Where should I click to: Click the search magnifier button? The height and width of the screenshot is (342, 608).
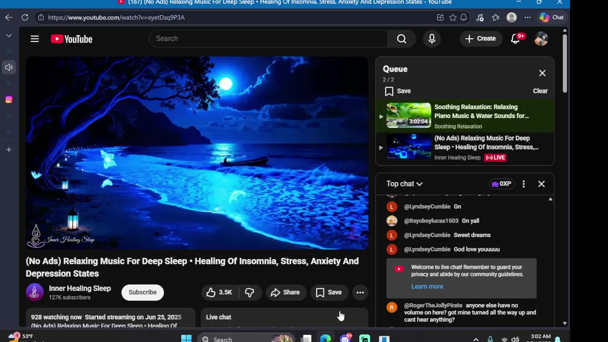coord(401,38)
